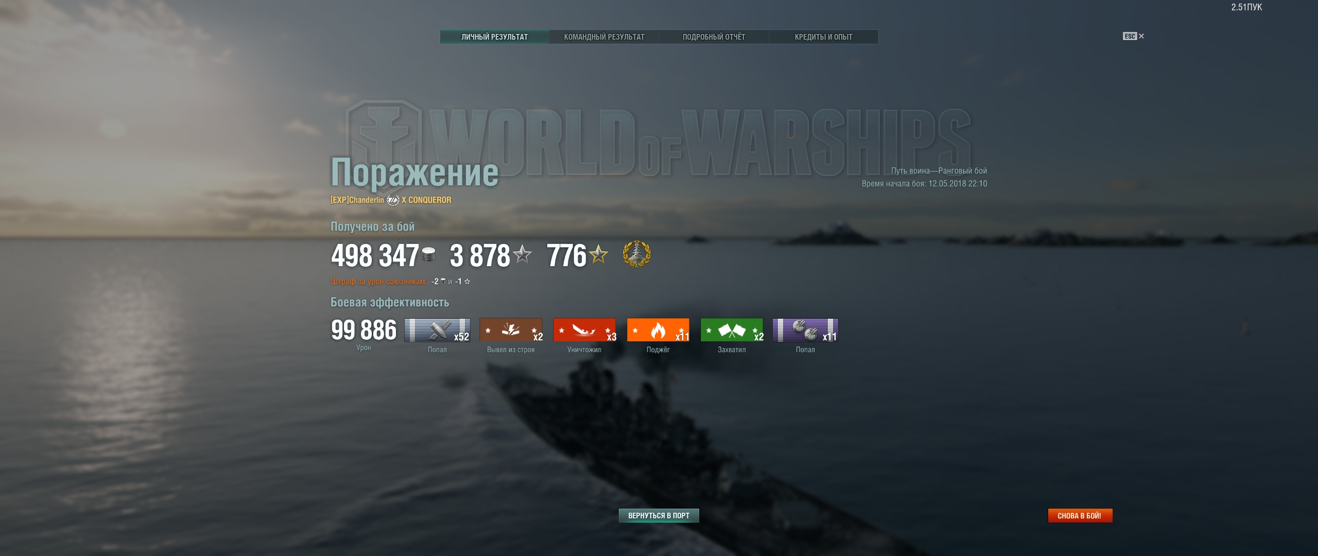
Task: Click the battleship class icon before X CONQUEROR
Action: [393, 200]
